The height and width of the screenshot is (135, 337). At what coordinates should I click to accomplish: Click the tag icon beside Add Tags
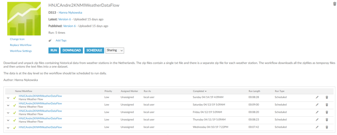pyautogui.click(x=50, y=40)
